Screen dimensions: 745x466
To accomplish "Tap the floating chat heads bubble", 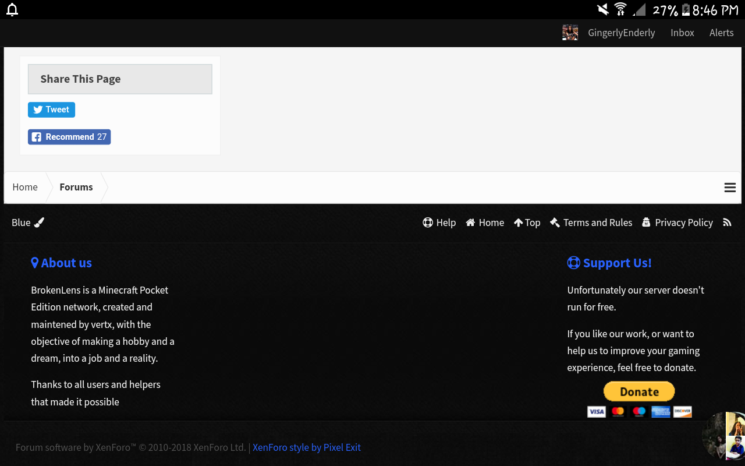I will pyautogui.click(x=724, y=436).
